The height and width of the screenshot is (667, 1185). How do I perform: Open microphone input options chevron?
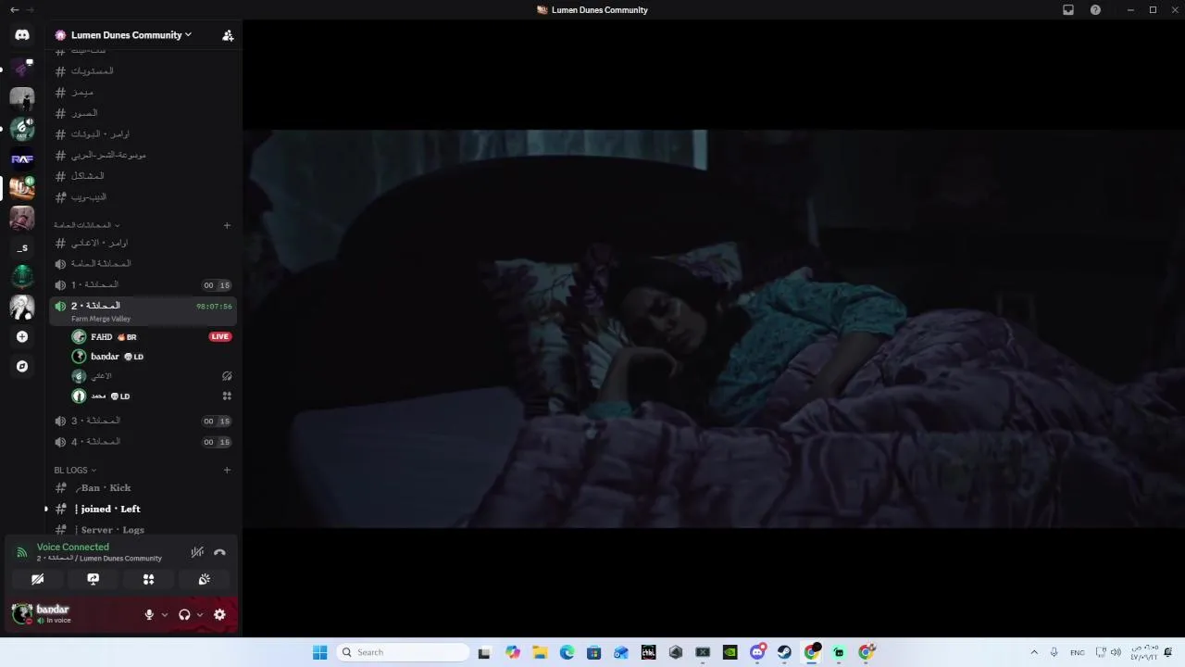(x=165, y=614)
